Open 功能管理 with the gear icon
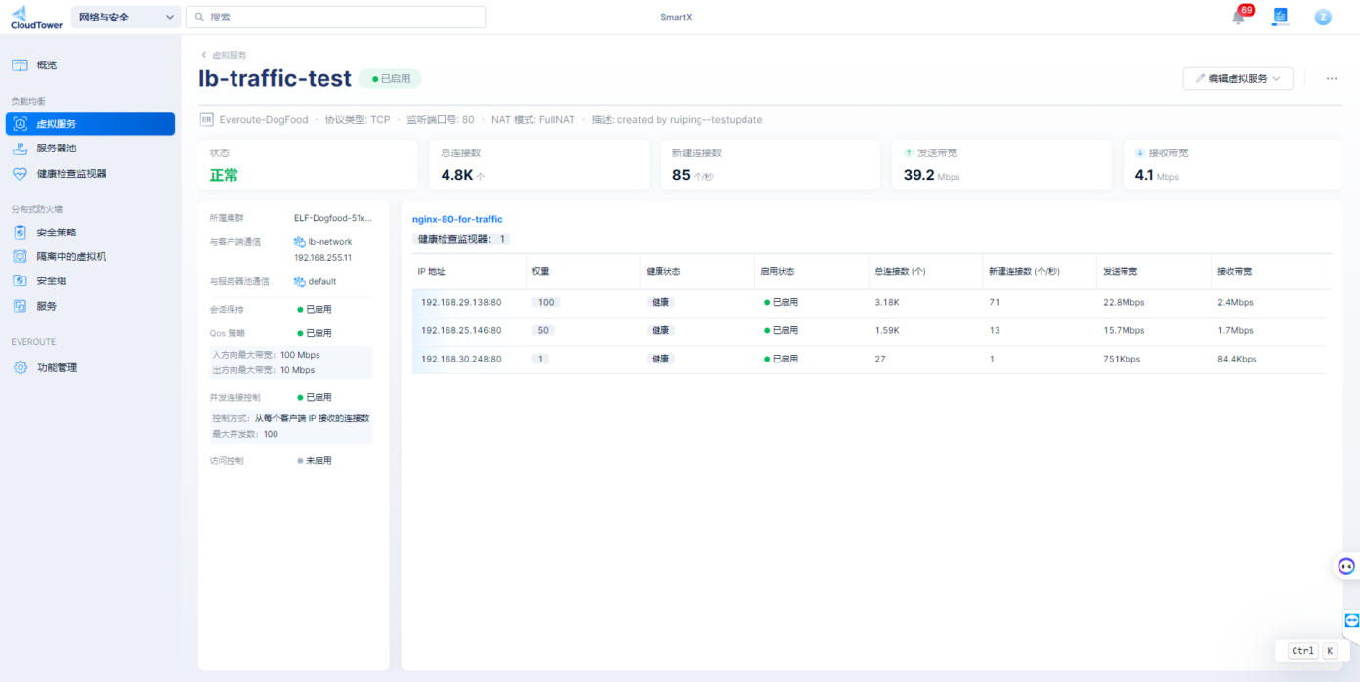 coord(21,367)
